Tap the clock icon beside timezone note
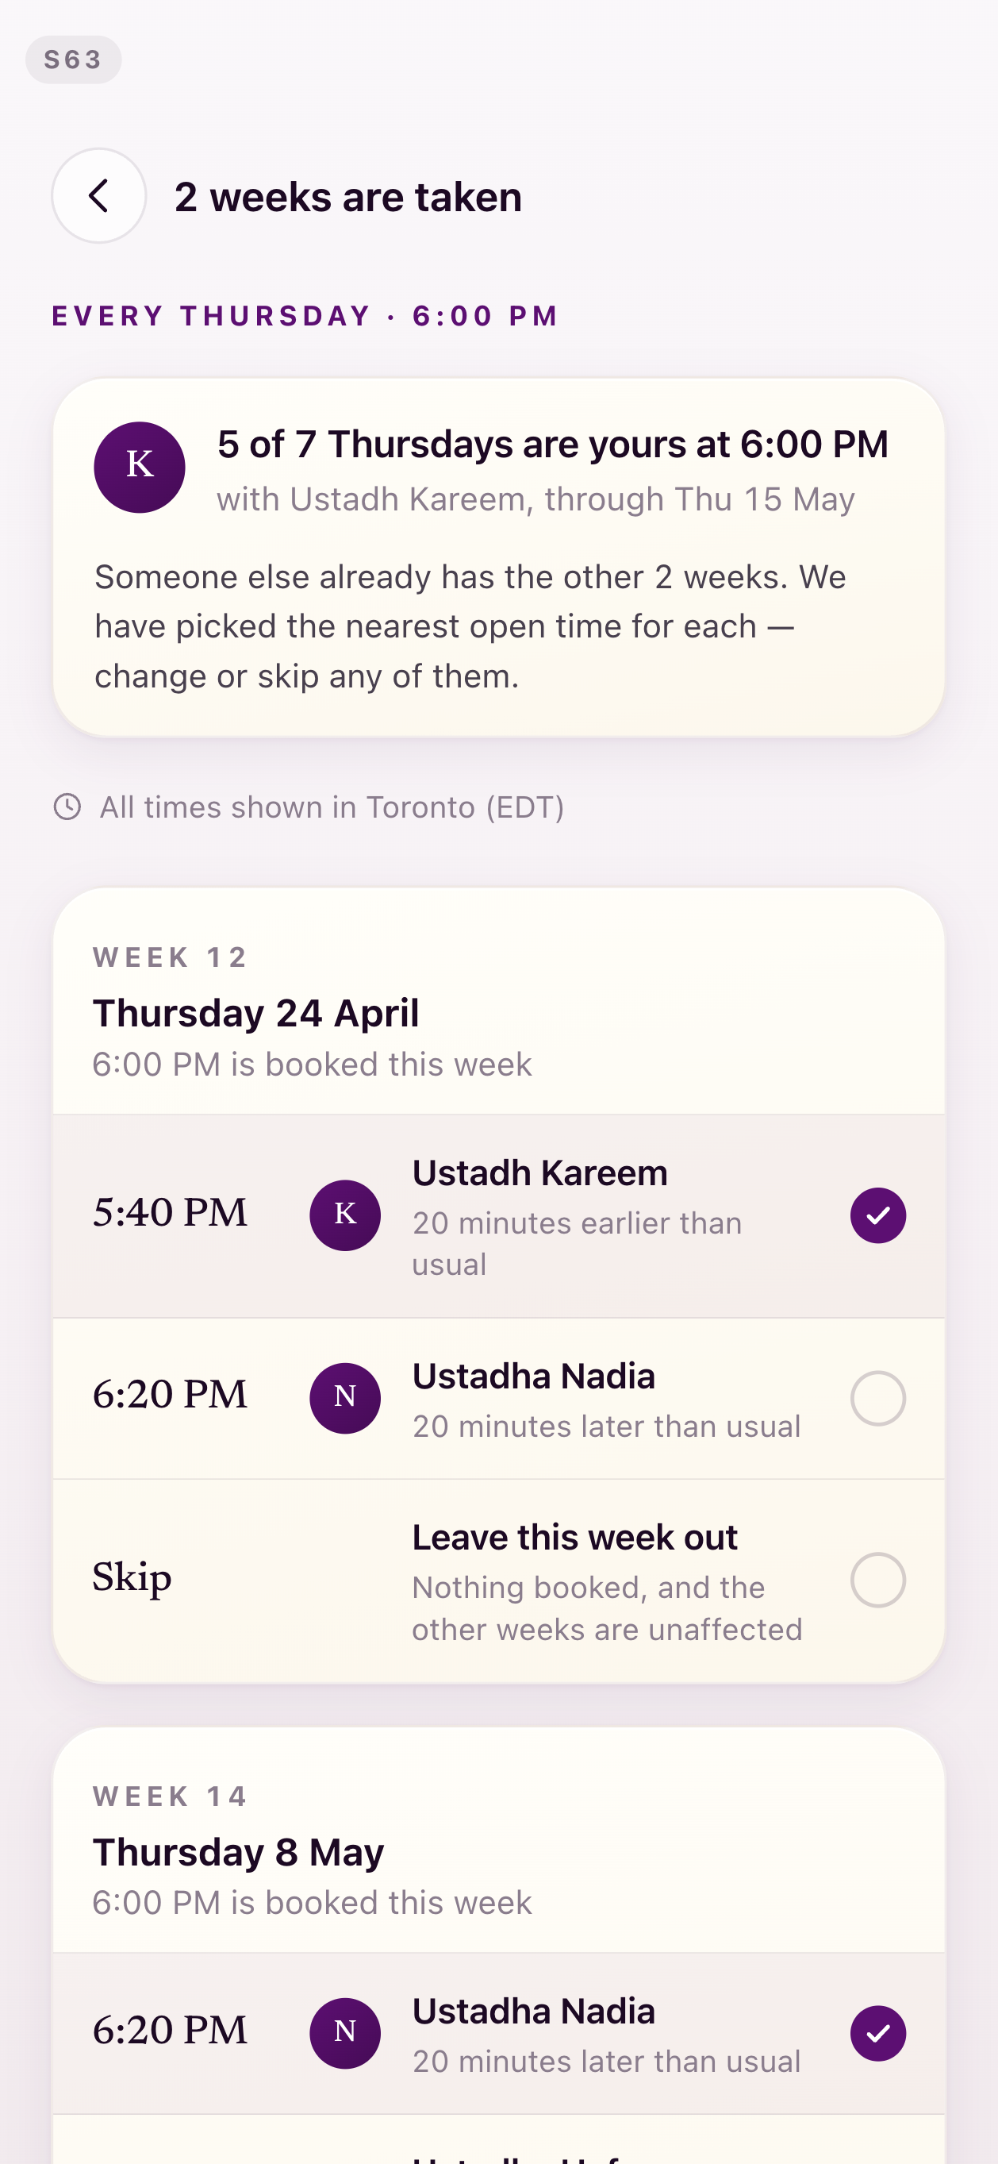Viewport: 998px width, 2164px height. coord(67,807)
